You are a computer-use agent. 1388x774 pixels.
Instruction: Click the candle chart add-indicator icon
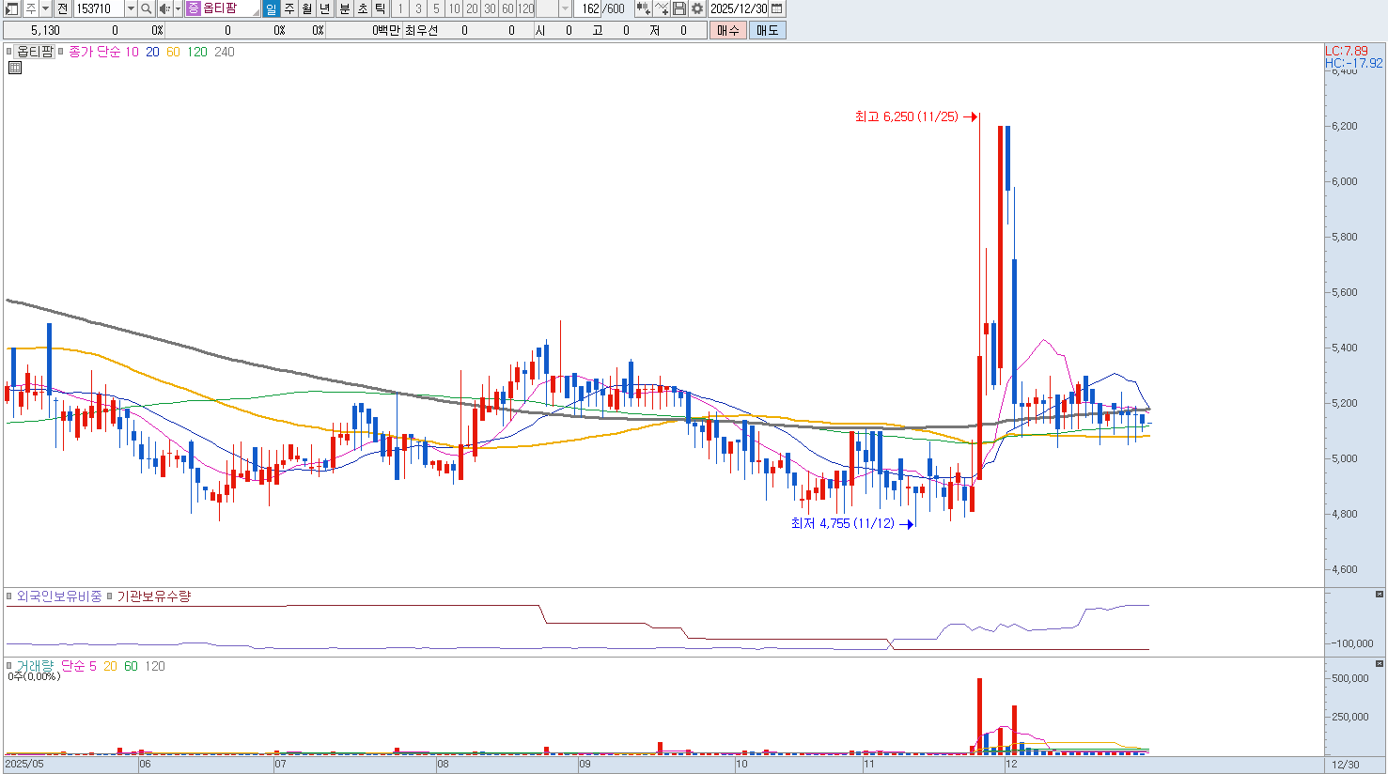(643, 8)
